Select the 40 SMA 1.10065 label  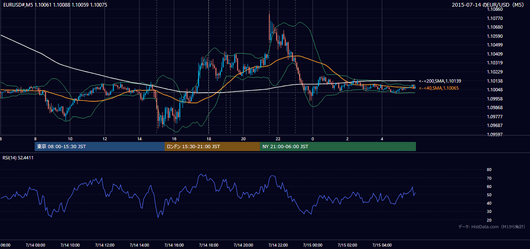click(438, 88)
